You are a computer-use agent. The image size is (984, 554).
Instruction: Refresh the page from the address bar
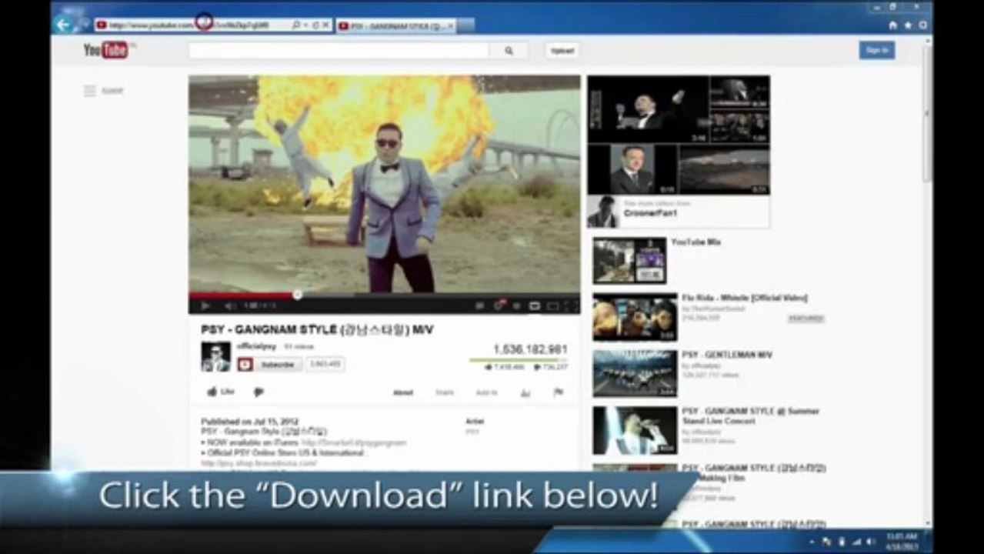pos(315,25)
